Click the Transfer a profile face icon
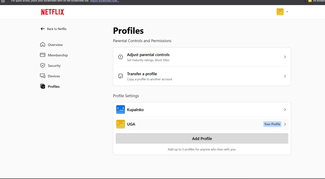 121,76
